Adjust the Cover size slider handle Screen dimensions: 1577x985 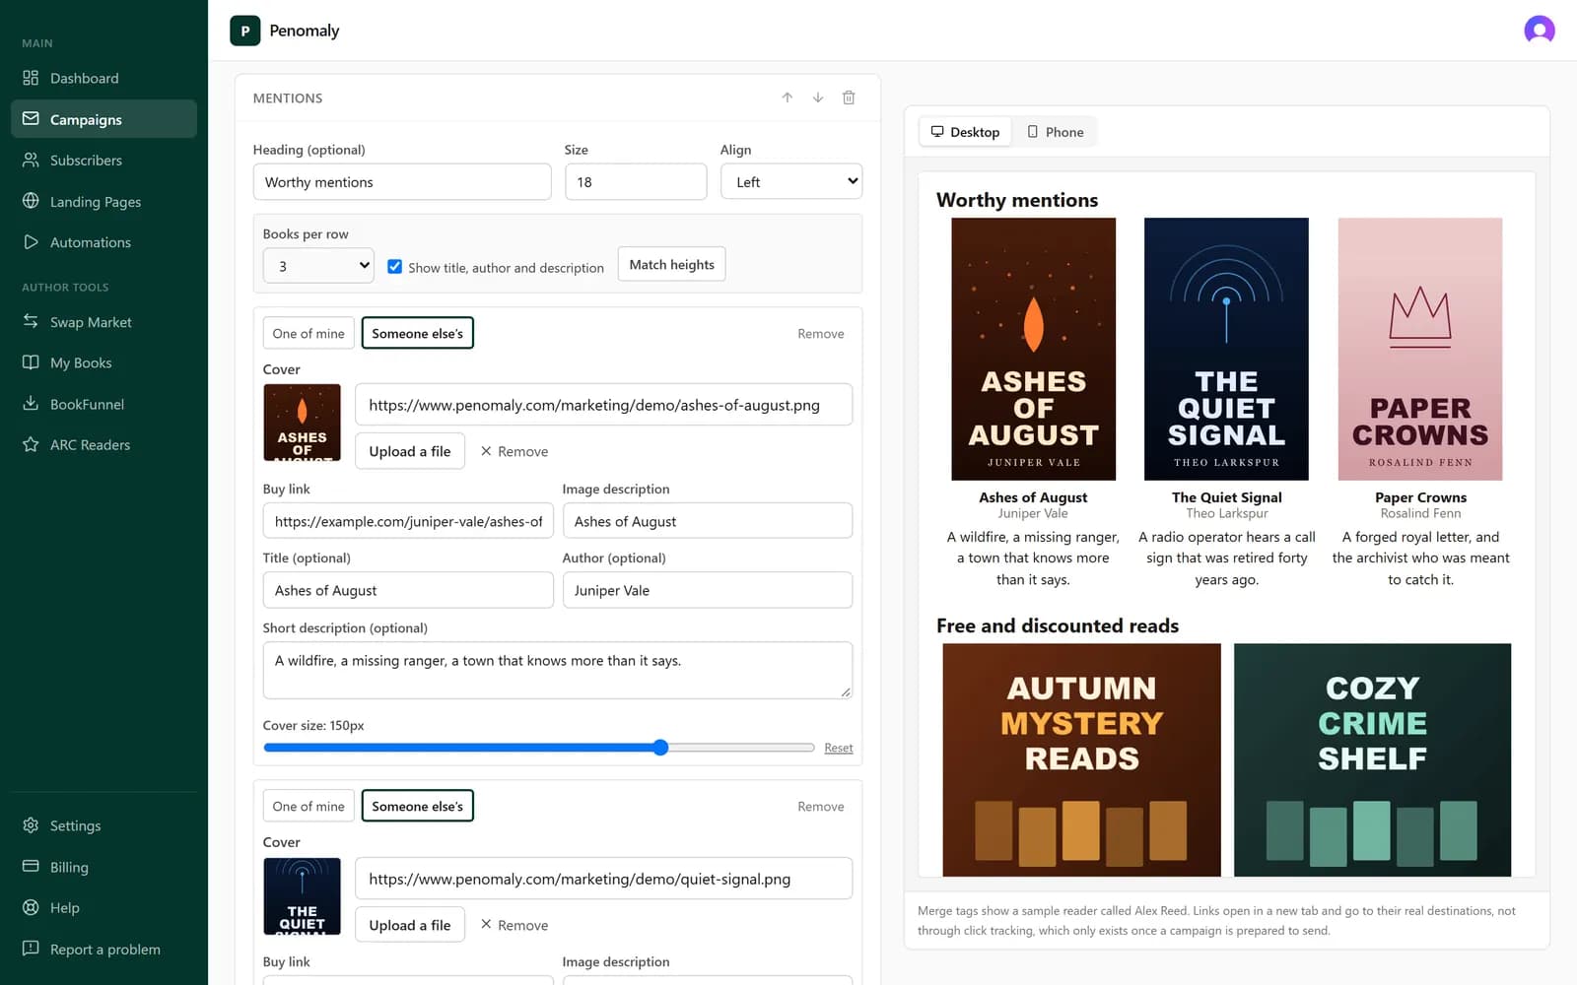coord(660,748)
